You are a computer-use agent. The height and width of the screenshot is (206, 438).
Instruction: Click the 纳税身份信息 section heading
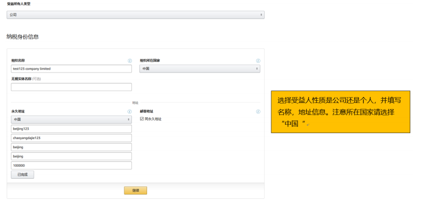pos(23,37)
